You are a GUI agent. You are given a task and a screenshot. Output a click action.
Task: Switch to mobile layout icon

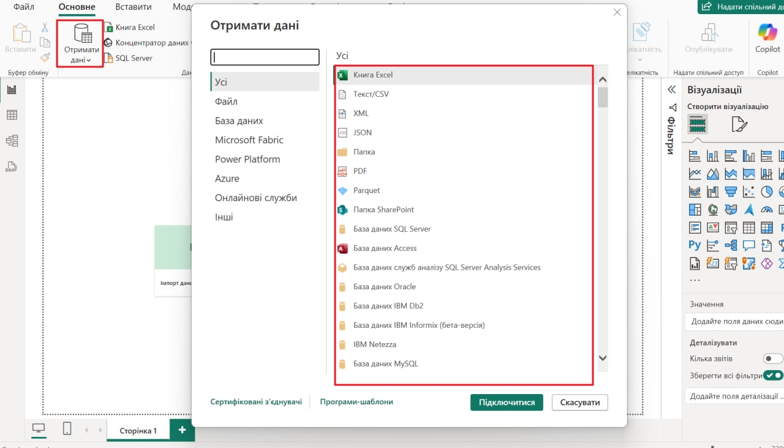click(x=67, y=428)
